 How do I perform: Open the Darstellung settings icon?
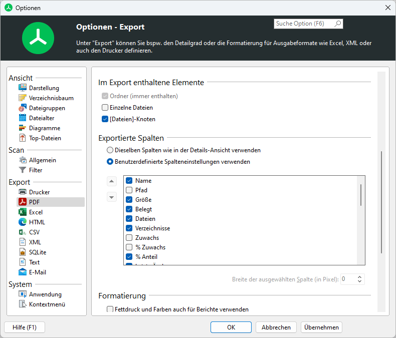23,88
